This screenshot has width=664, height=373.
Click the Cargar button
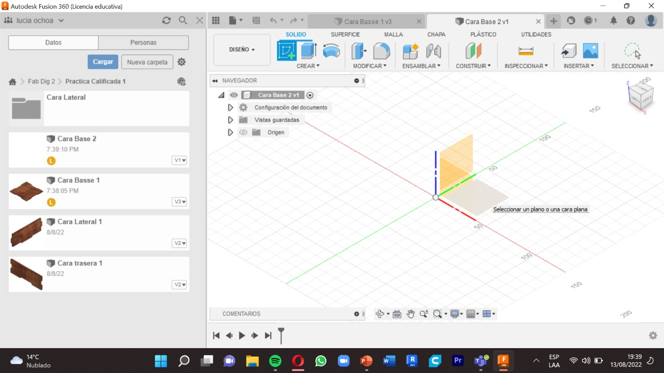click(103, 62)
